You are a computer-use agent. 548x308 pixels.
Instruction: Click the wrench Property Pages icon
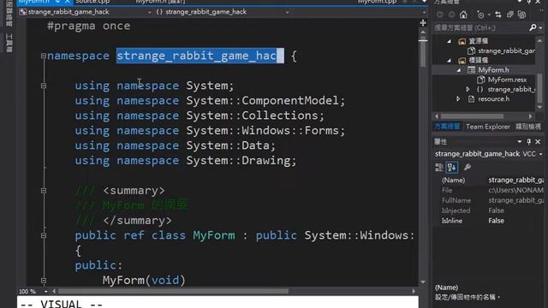click(x=468, y=168)
